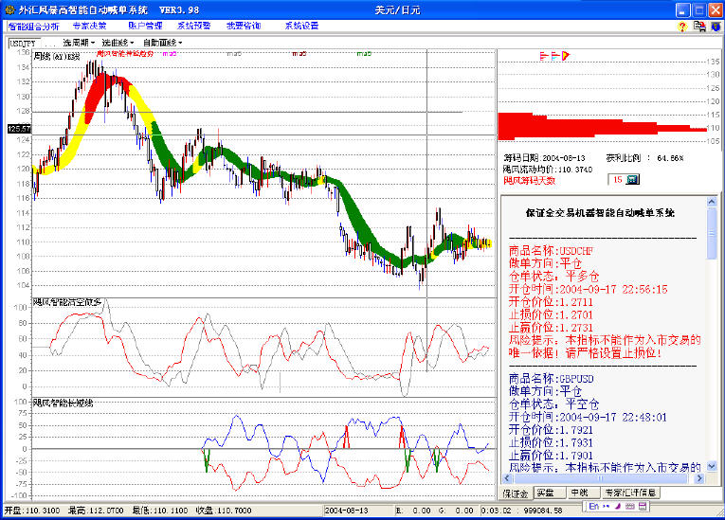Click the 商品名称:GBPUSD line
Image resolution: width=725 pixels, height=520 pixels.
click(x=552, y=379)
